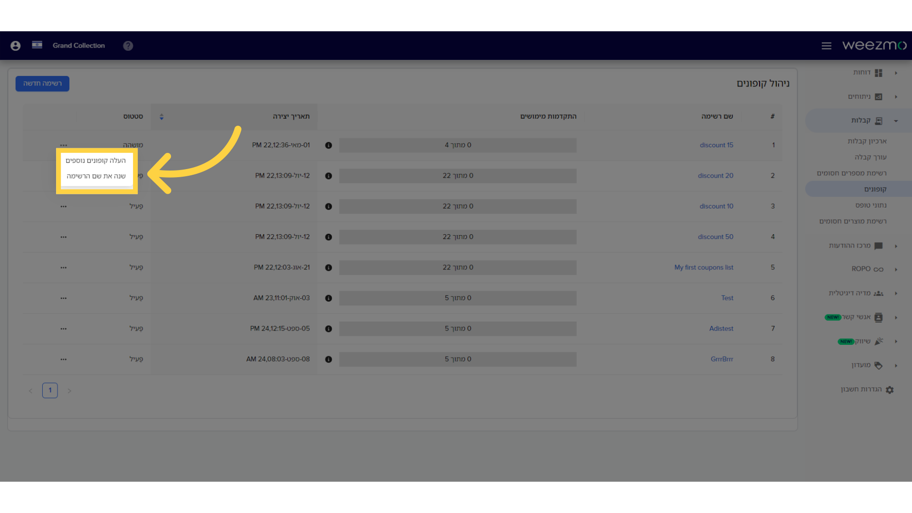
Task: Open מרכז ההודעות icon
Action: (879, 245)
